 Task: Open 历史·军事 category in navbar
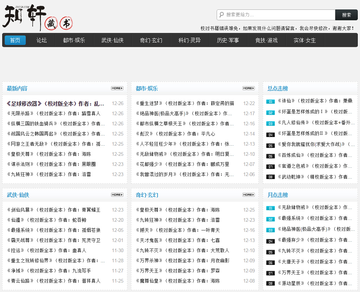coord(228,40)
